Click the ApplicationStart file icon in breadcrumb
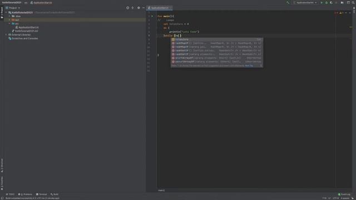This screenshot has width=356, height=200. (32, 3)
